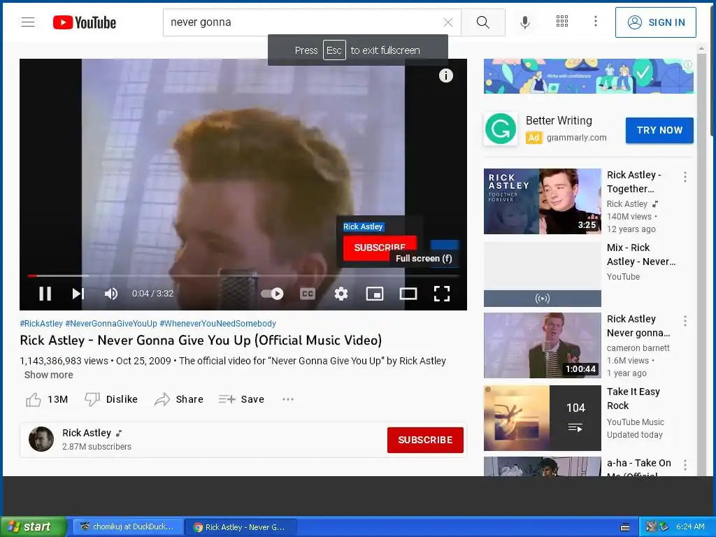The width and height of the screenshot is (716, 537).
Task: Open on-screen keyboard tray icon
Action: [x=625, y=527]
